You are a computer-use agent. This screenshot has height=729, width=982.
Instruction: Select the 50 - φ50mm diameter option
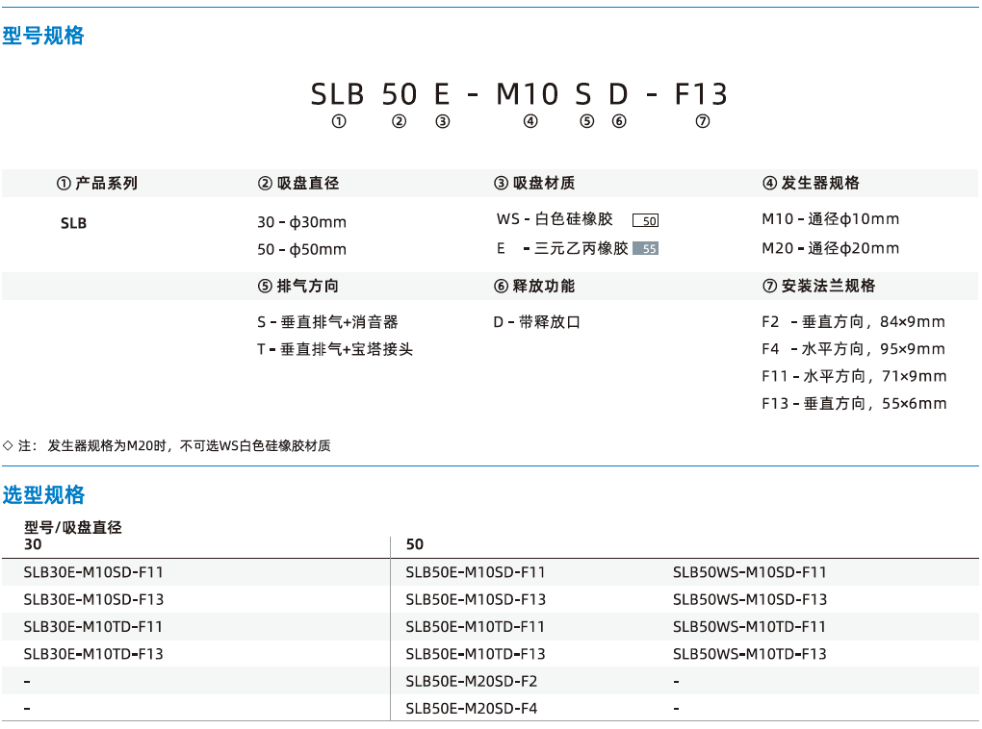coord(302,250)
